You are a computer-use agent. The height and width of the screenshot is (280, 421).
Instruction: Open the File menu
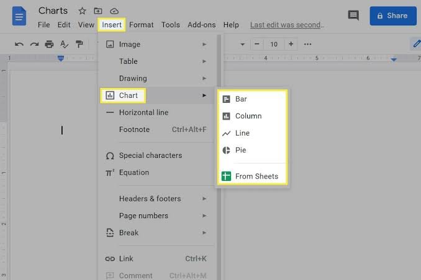coord(43,25)
